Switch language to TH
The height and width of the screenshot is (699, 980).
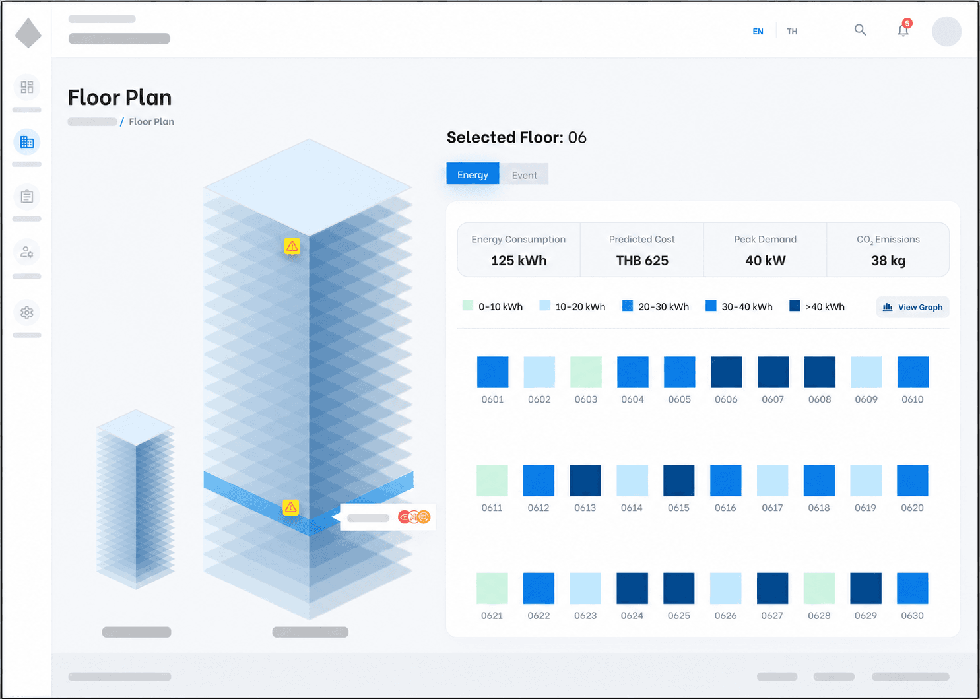point(792,32)
